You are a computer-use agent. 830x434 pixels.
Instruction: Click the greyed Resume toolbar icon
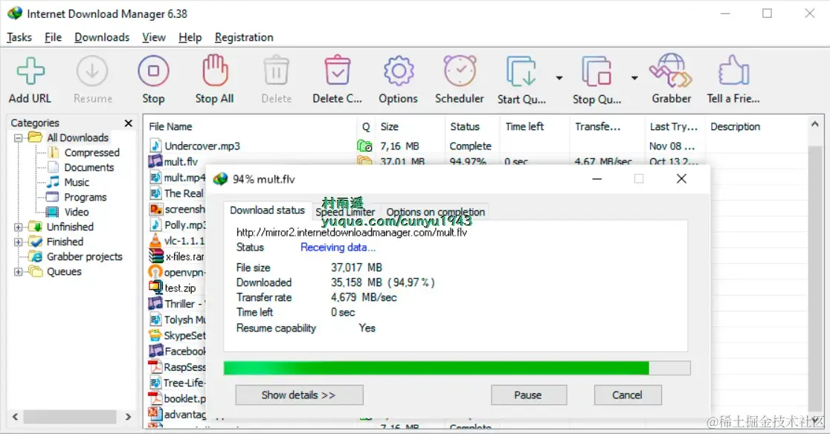click(x=92, y=71)
